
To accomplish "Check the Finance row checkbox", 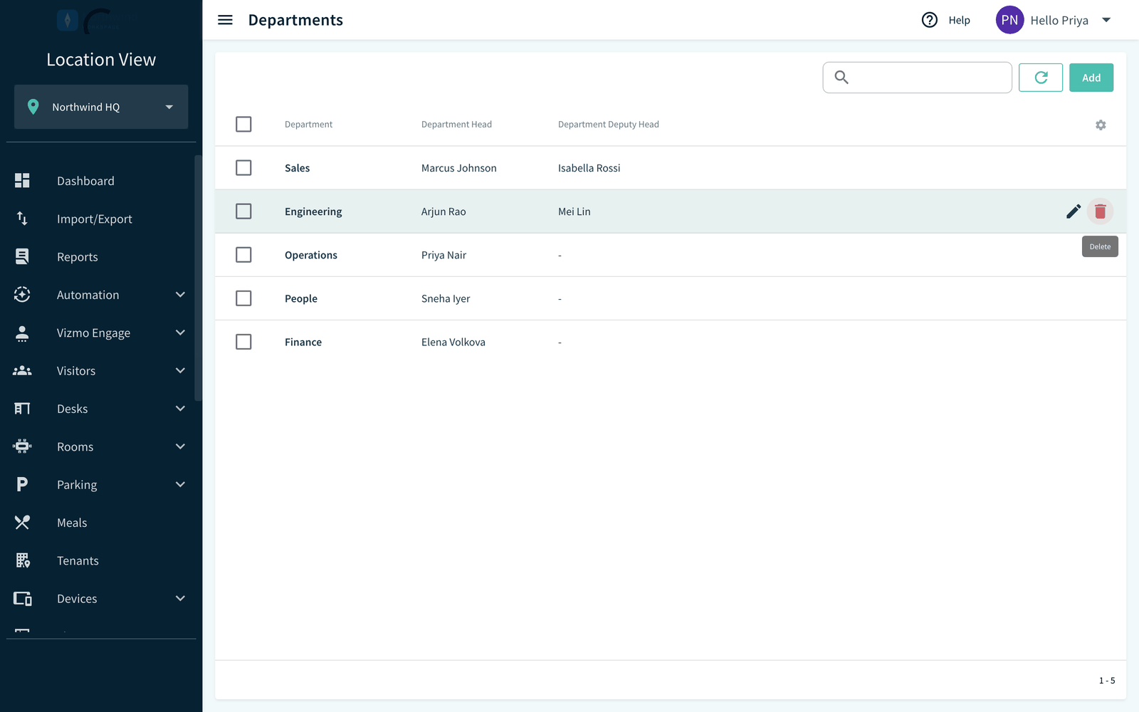I will pos(243,342).
